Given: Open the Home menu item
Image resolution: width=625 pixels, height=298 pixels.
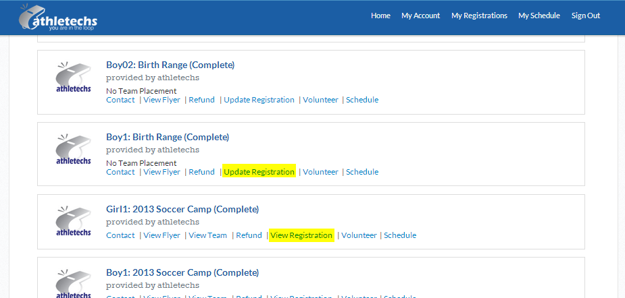Looking at the screenshot, I should 380,16.
